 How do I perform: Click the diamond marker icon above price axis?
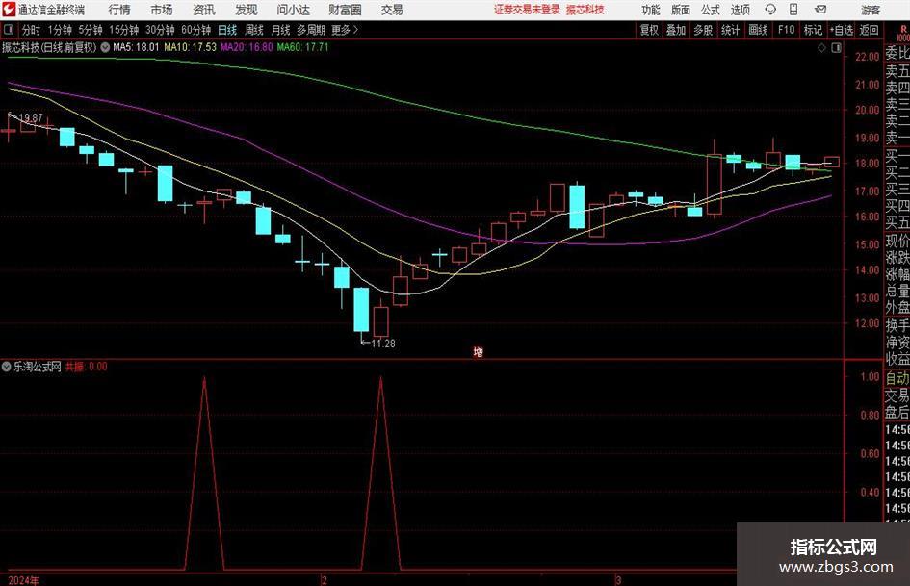click(x=821, y=48)
